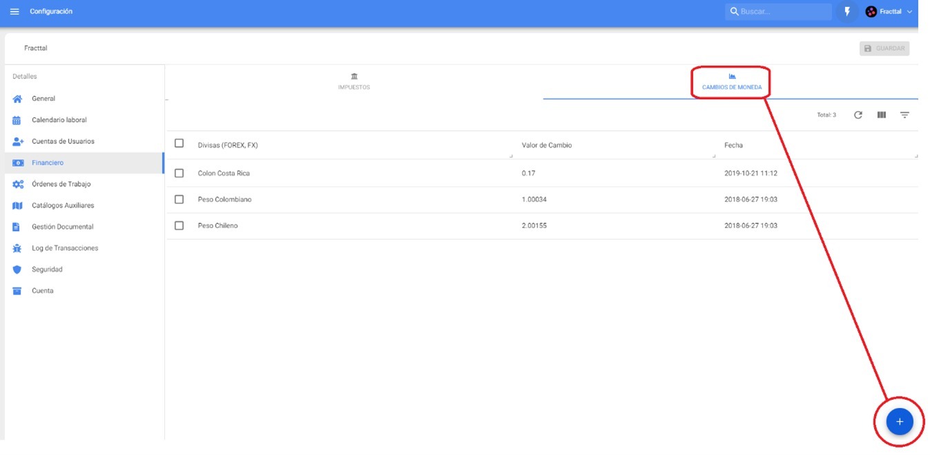Sort by Divisas (FOREX, FX) column
The image size is (930, 455).
pos(228,145)
